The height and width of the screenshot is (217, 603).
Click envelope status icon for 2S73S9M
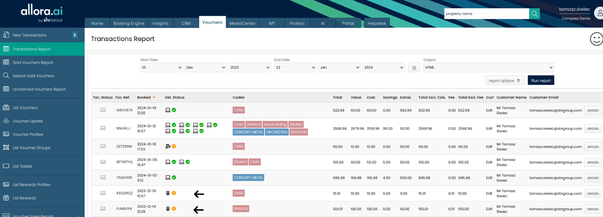103,146
